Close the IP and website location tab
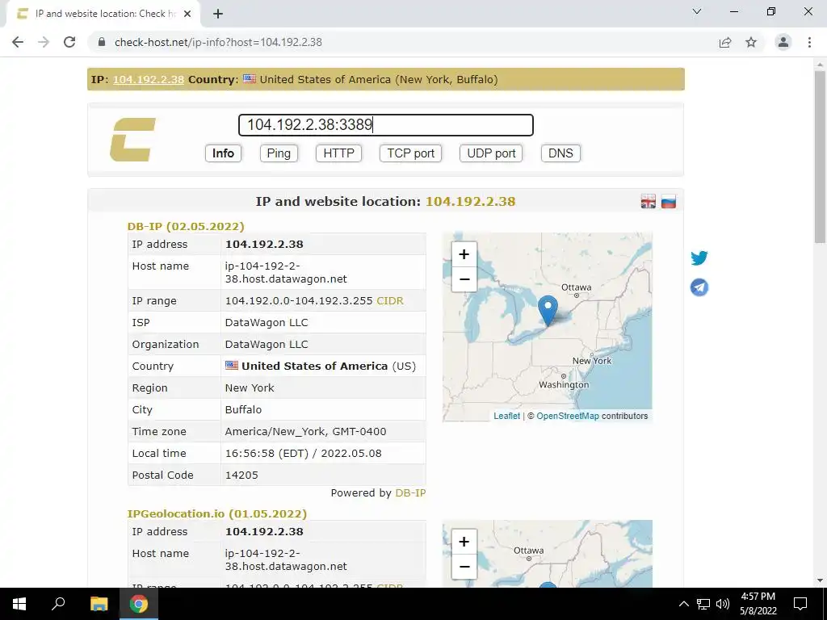This screenshot has height=620, width=827. 187,14
